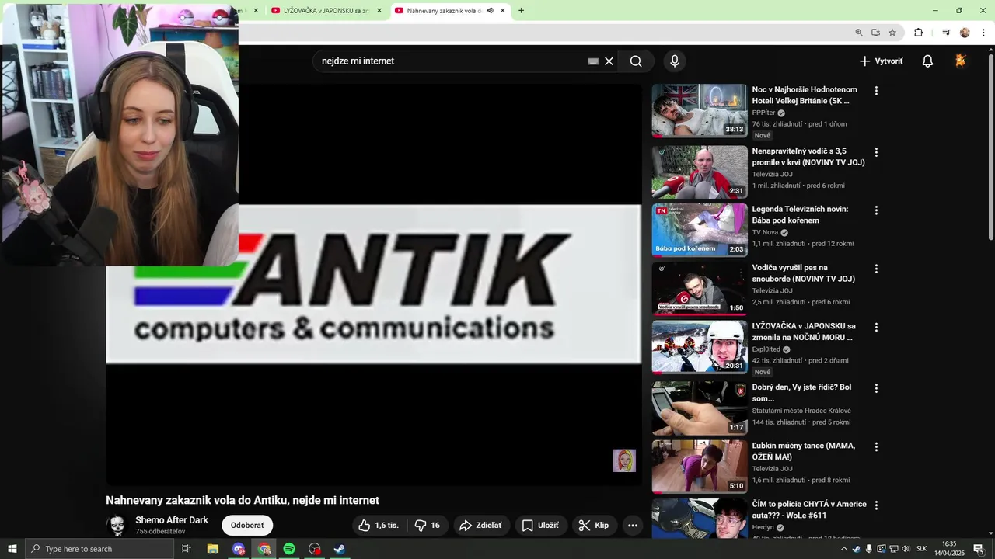Screen dimensions: 995x559
Task: Open the SLK keyboard language indicator
Action: pyautogui.click(x=921, y=549)
